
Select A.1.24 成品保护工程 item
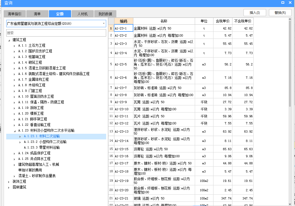point(34,153)
